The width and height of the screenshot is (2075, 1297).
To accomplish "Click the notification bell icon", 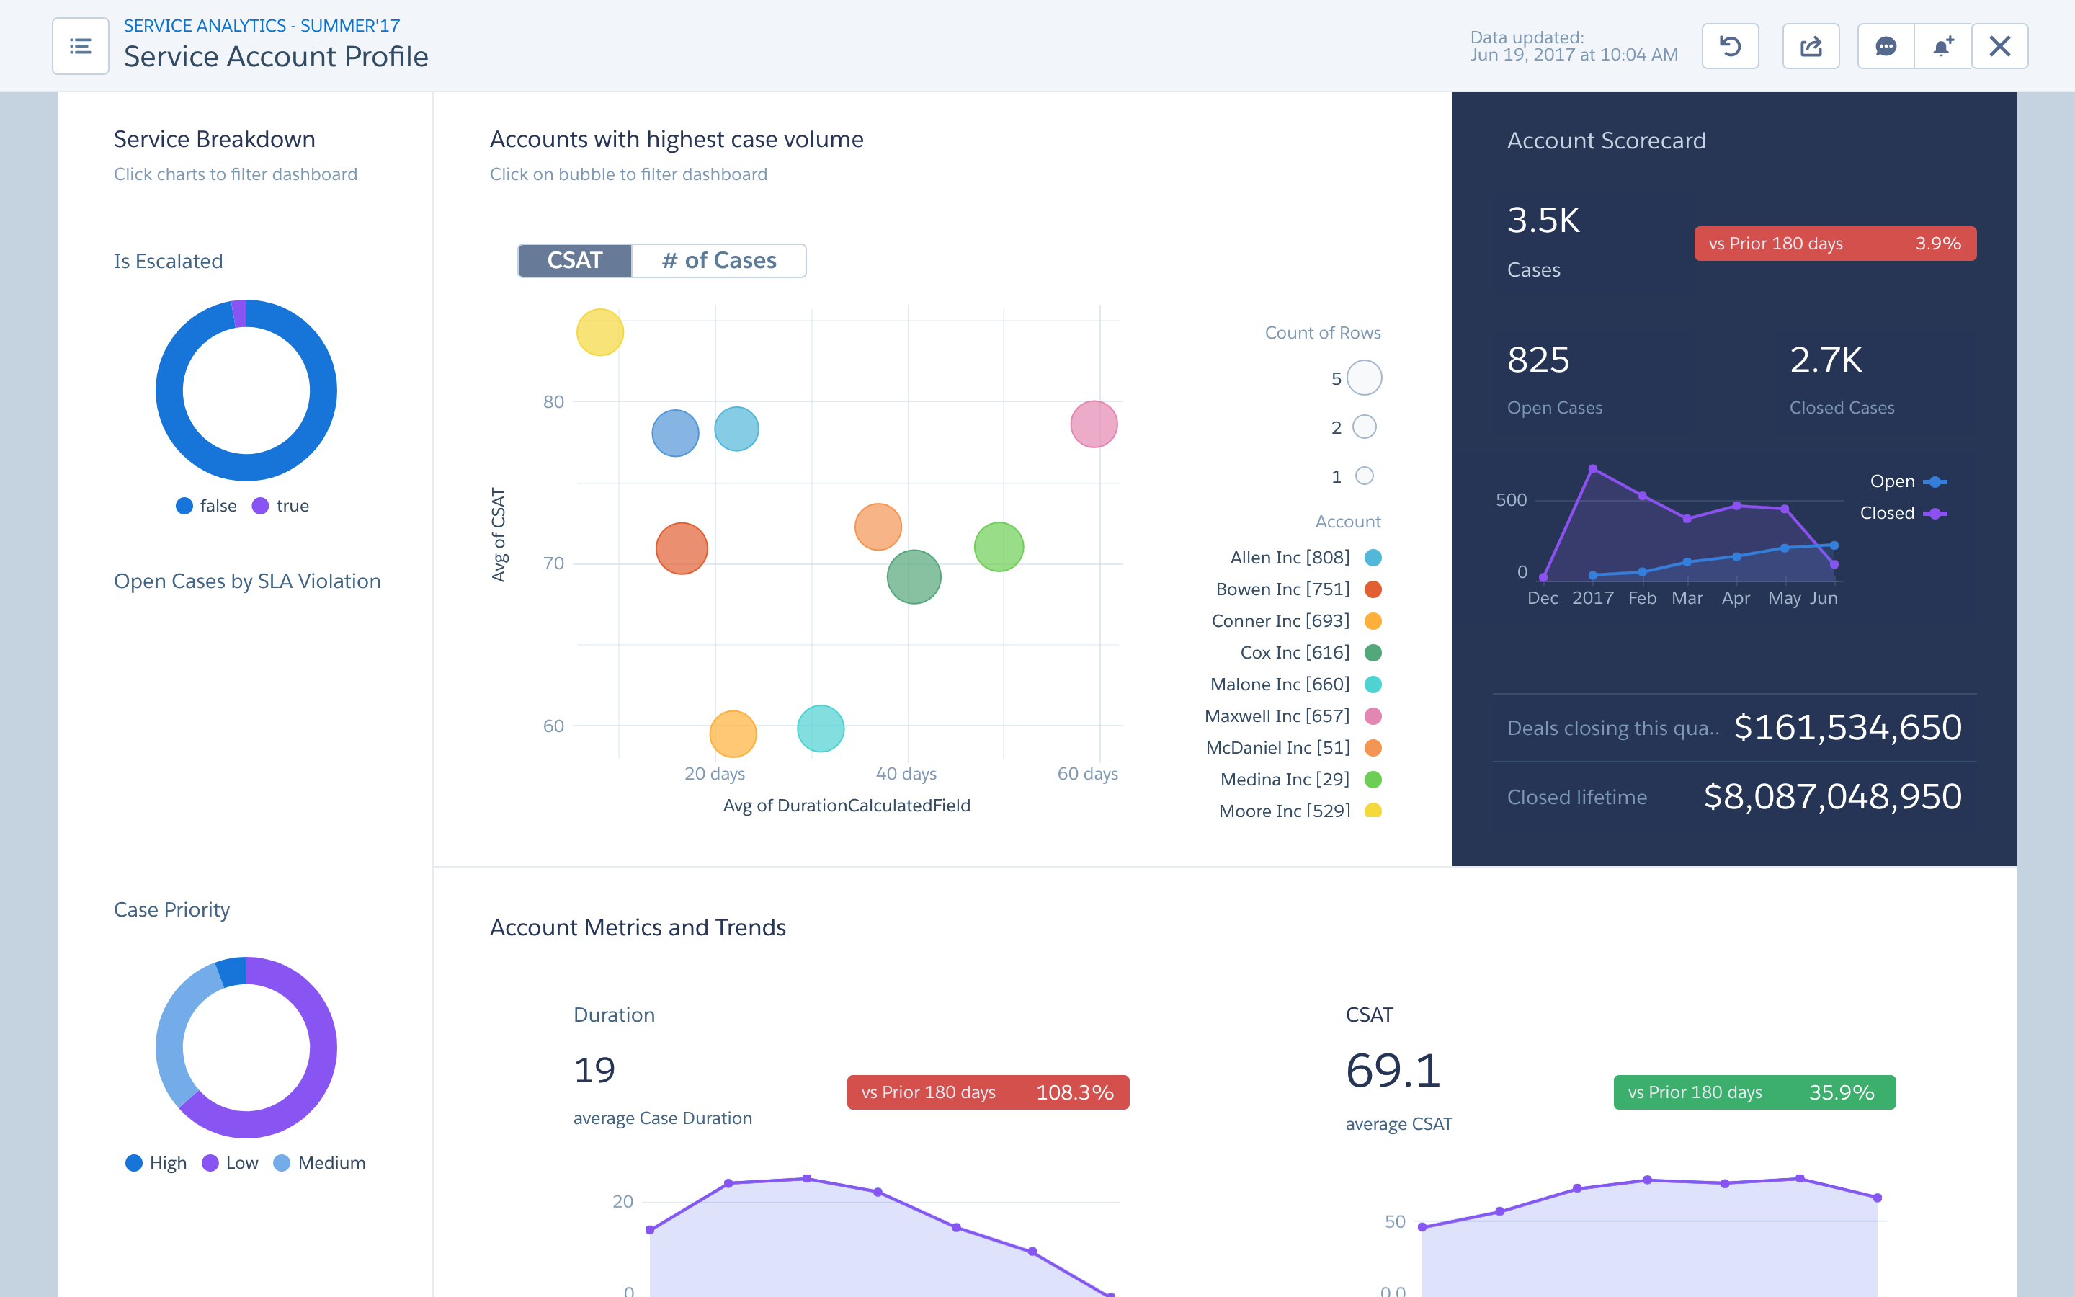I will pos(1942,46).
